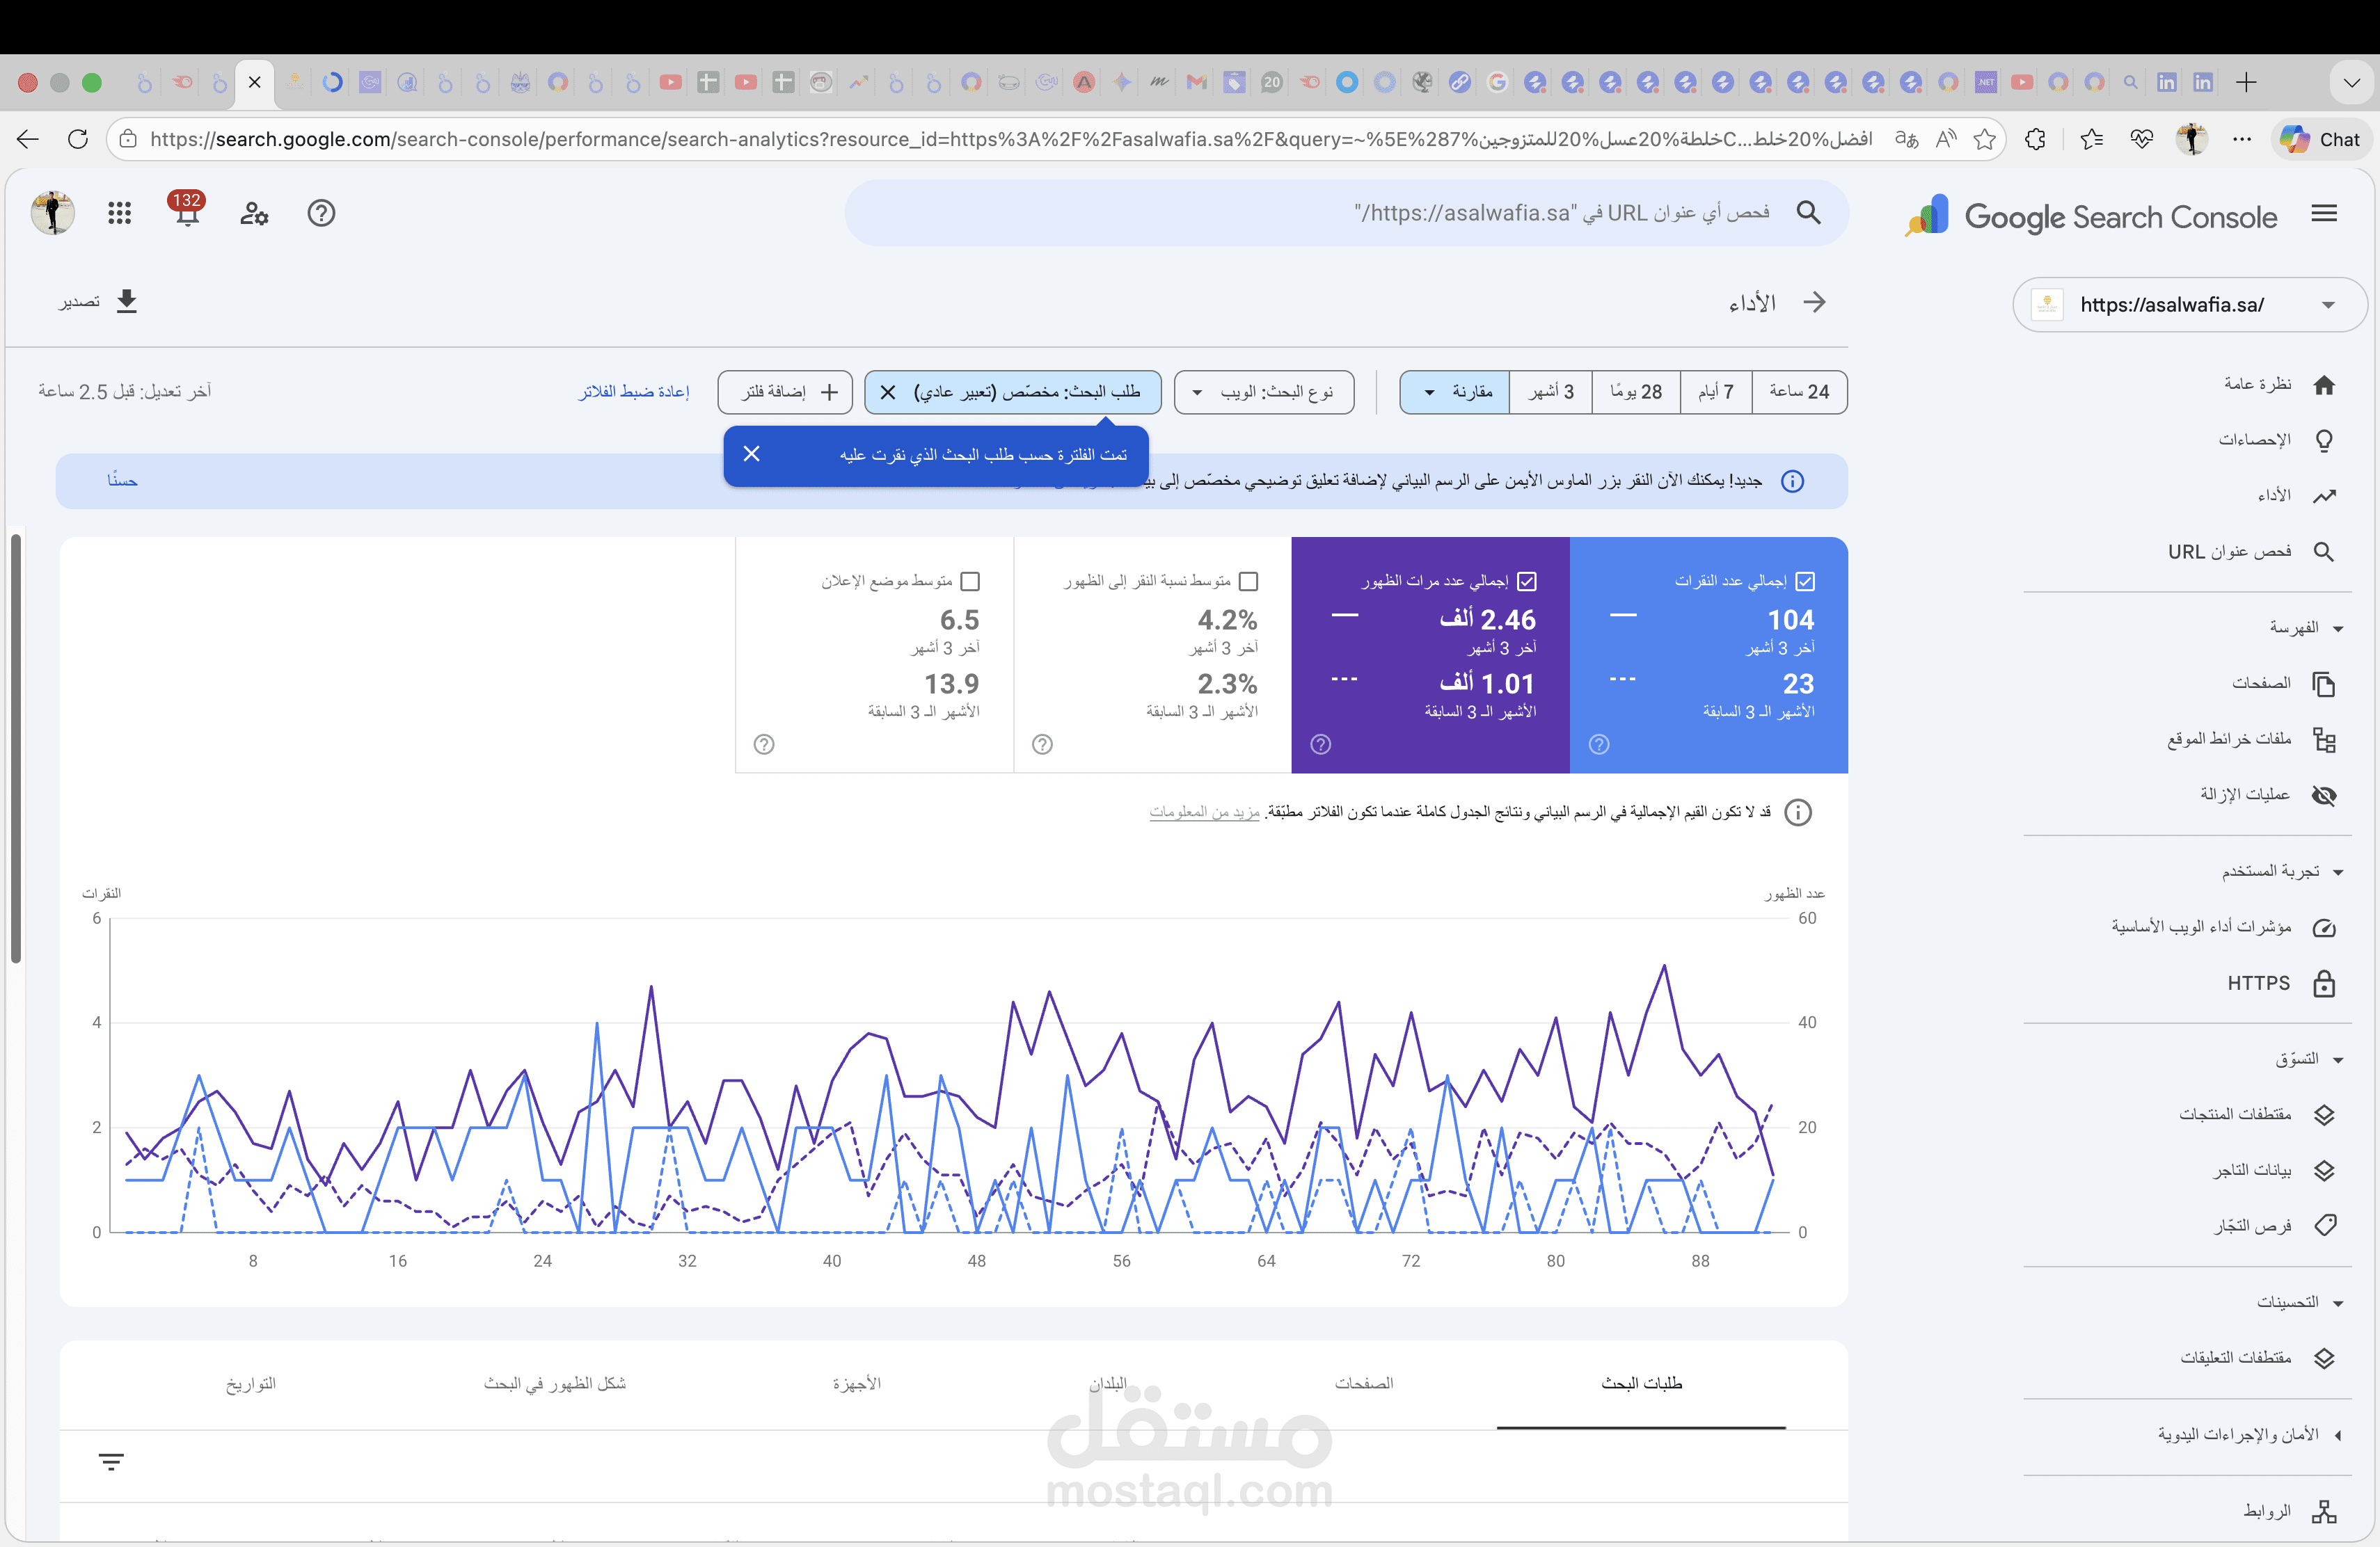Open the Google apps grid icon
Image resolution: width=2380 pixels, height=1547 pixels.
(x=119, y=213)
